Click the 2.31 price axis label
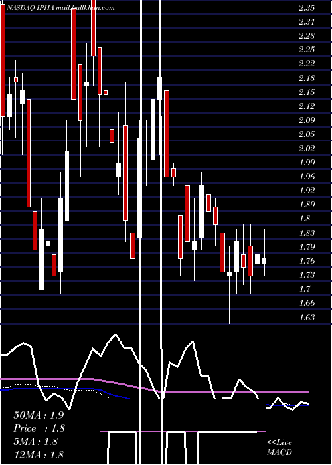This screenshot has width=332, height=465. click(x=307, y=22)
